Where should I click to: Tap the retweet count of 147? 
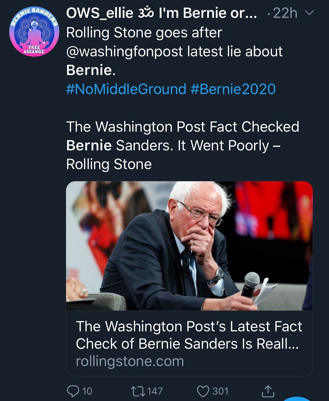tap(155, 391)
